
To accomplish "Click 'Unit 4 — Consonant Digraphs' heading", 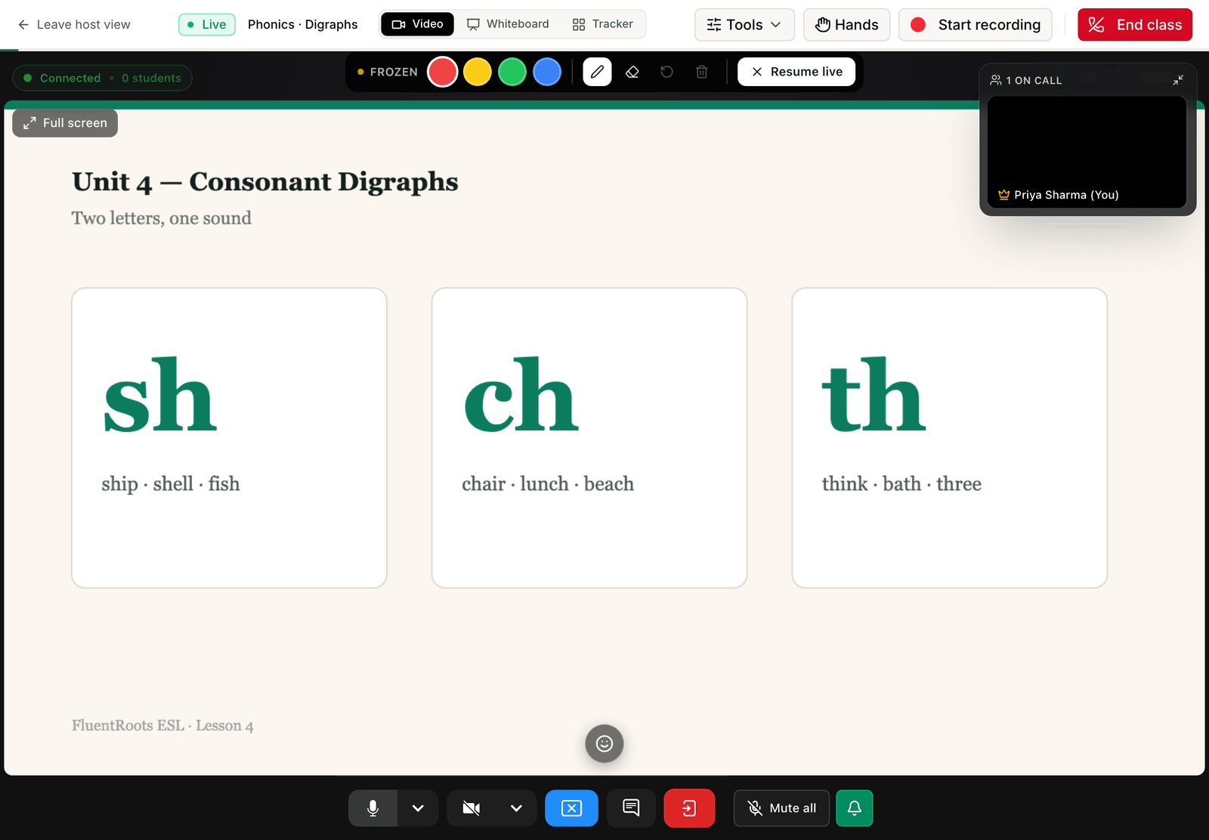I will pos(265,181).
